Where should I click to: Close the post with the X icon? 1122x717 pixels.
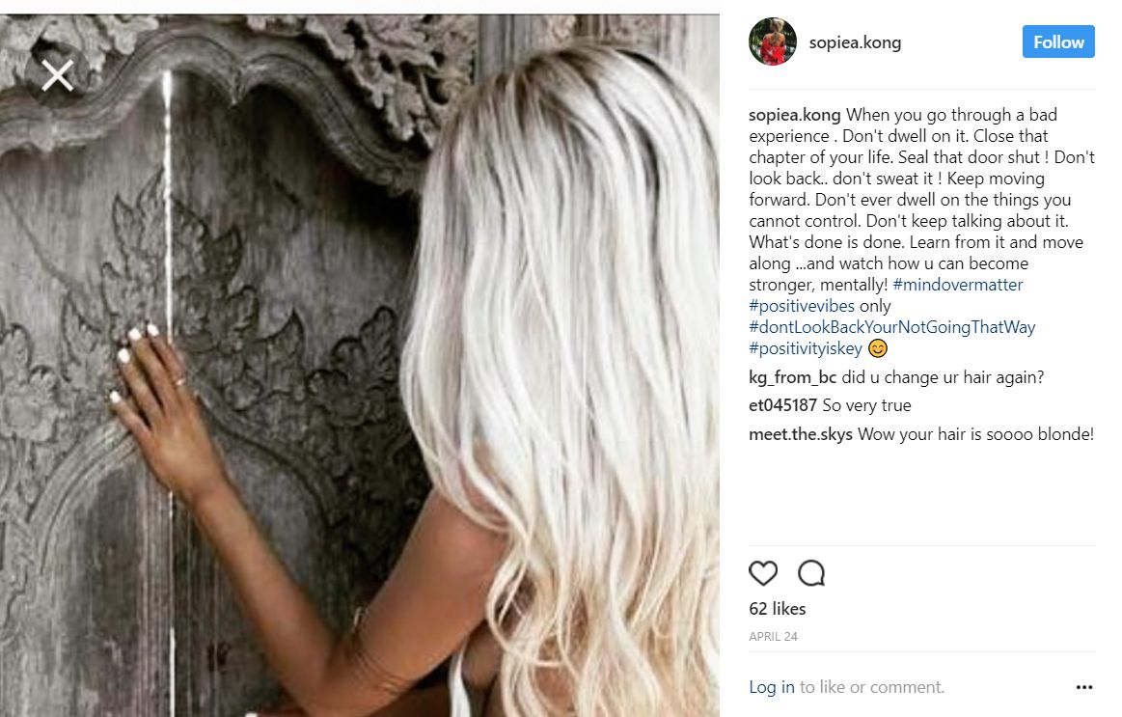click(x=57, y=75)
